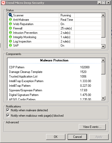Click the green SAP status icon
Image resolution: width=112 pixels, height=143 pixels.
[11, 45]
